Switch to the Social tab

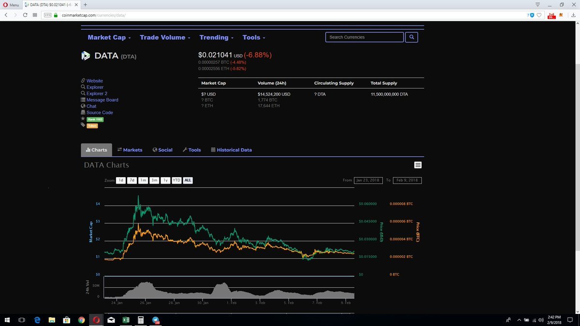pos(162,150)
